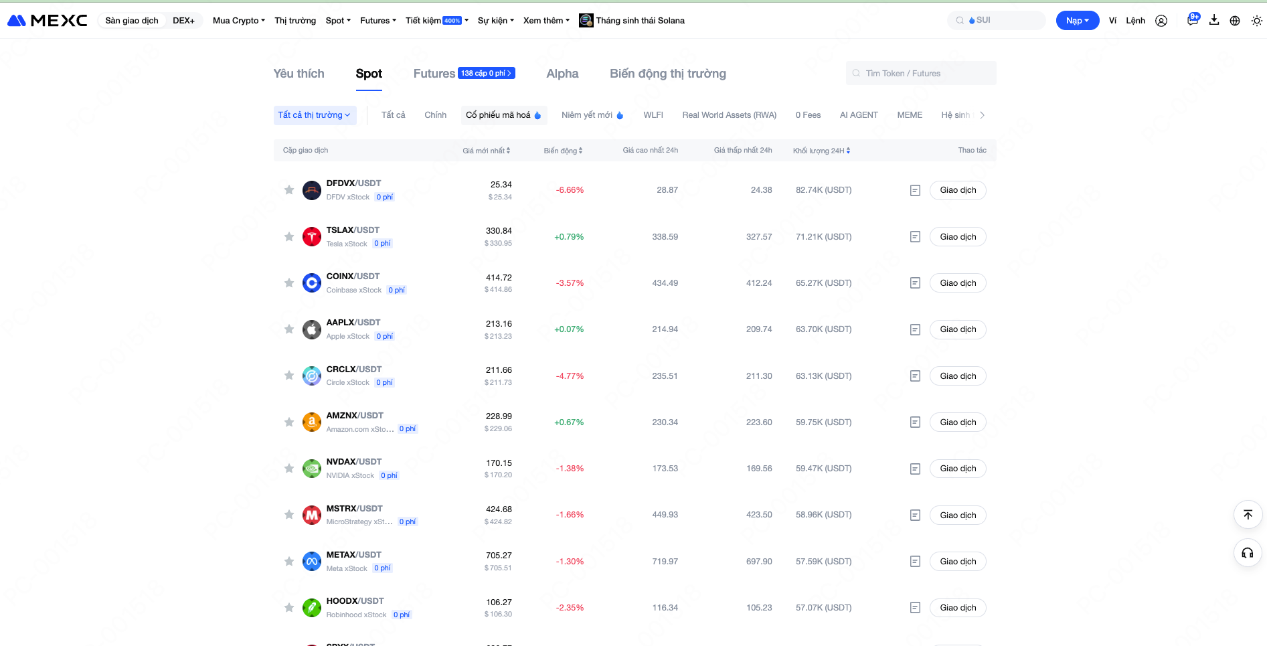Image resolution: width=1267 pixels, height=646 pixels.
Task: Open the language globe icon
Action: (x=1235, y=21)
